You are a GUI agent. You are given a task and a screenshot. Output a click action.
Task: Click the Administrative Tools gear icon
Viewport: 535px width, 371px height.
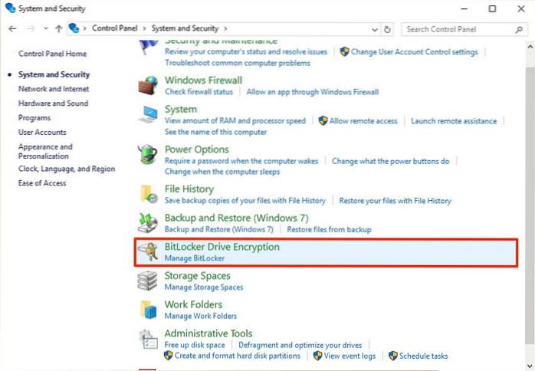coord(149,339)
